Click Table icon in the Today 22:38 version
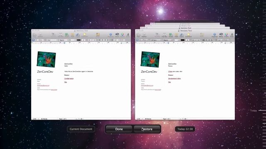This screenshot has width=266, height=149. click(176, 35)
